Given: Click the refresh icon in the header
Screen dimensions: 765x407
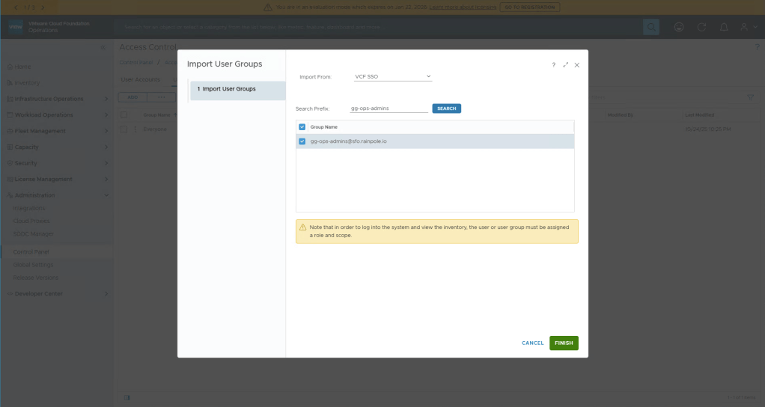Looking at the screenshot, I should [701, 27].
